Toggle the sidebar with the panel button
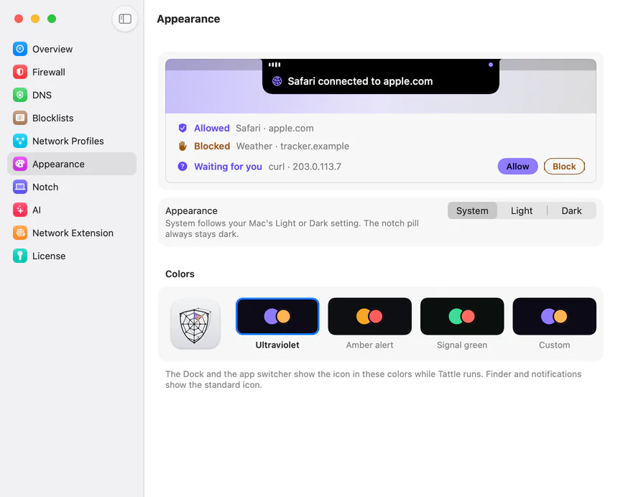 [125, 19]
